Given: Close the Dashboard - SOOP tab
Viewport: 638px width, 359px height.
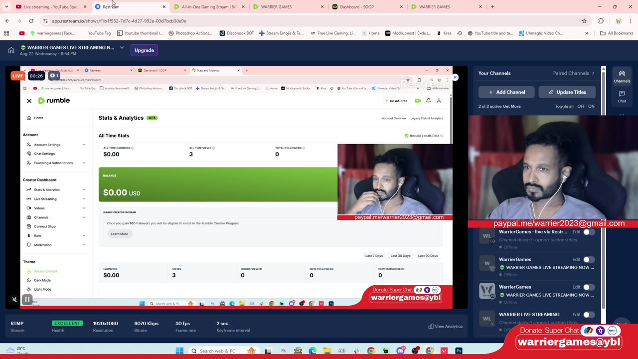Looking at the screenshot, I should (x=401, y=6).
